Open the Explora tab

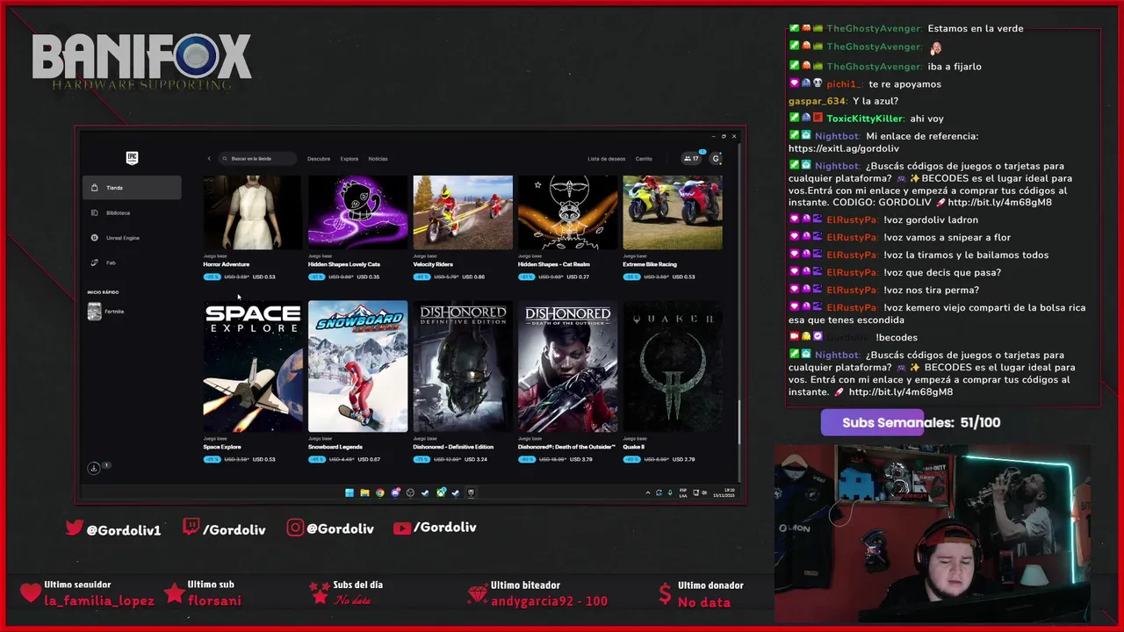pos(349,159)
